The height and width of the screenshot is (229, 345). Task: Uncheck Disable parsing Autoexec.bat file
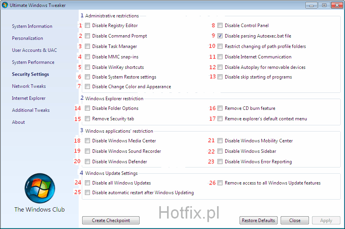point(220,36)
